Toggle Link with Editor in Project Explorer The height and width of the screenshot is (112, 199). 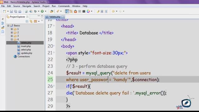31,21
